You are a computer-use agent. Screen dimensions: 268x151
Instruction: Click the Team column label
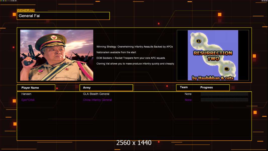[184, 87]
